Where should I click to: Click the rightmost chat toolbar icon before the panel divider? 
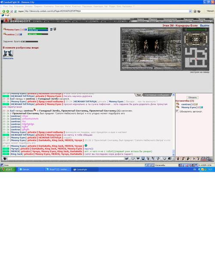pos(170,159)
